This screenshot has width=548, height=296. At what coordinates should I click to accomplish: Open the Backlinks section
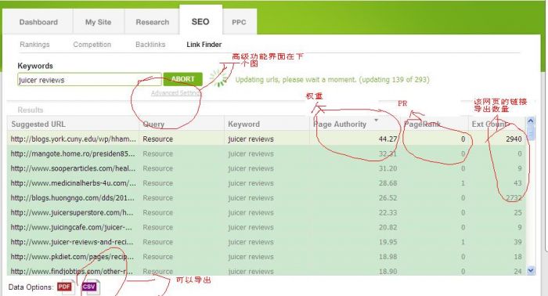150,45
